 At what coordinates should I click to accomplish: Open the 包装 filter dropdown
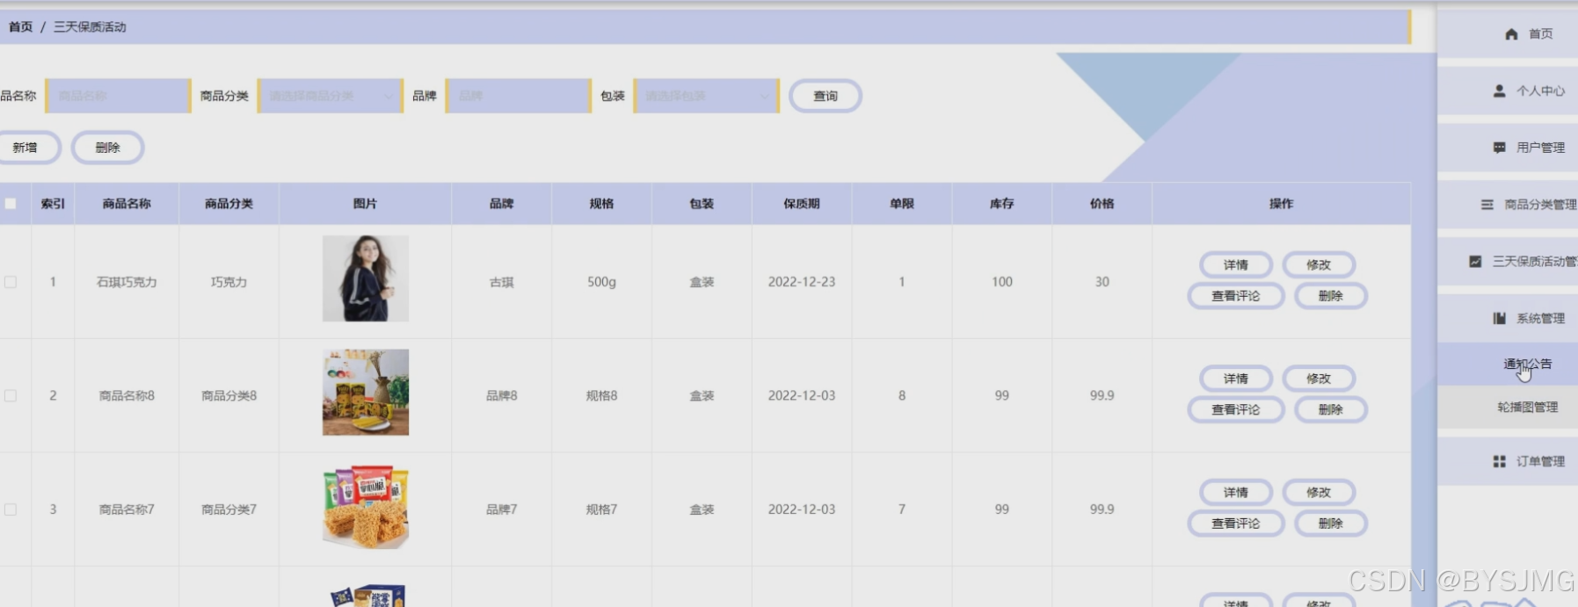706,96
